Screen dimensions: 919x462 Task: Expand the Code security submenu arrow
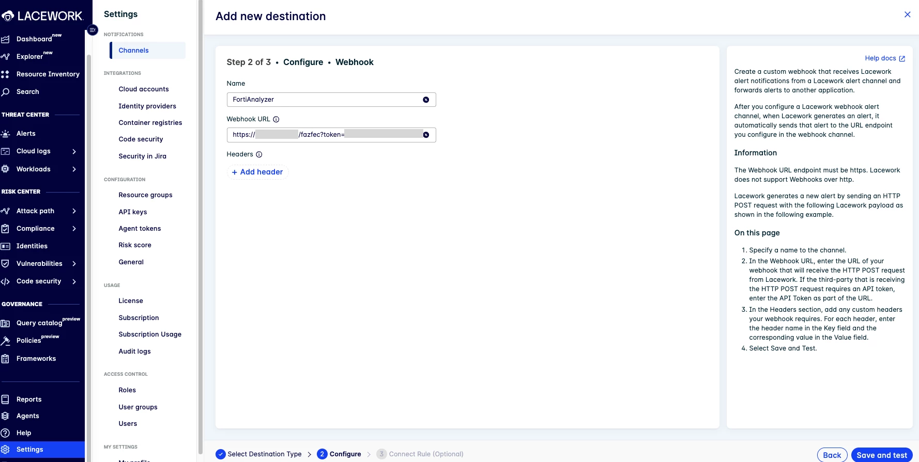coord(74,281)
